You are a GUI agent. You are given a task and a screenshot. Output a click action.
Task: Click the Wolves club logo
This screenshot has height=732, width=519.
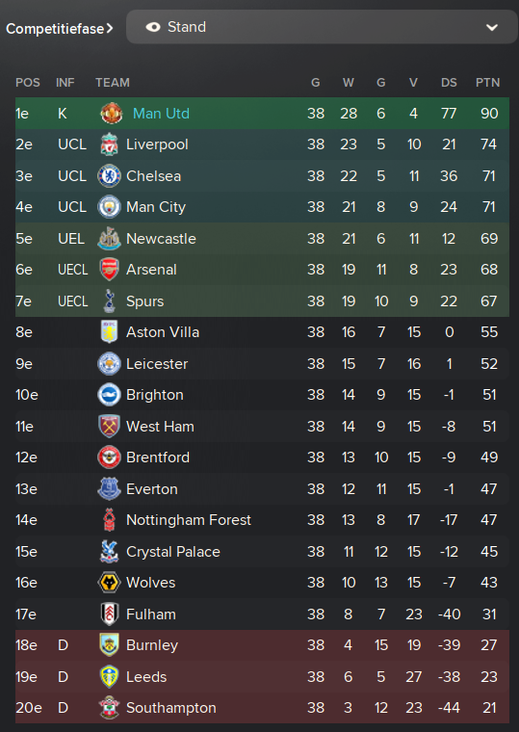(x=109, y=583)
